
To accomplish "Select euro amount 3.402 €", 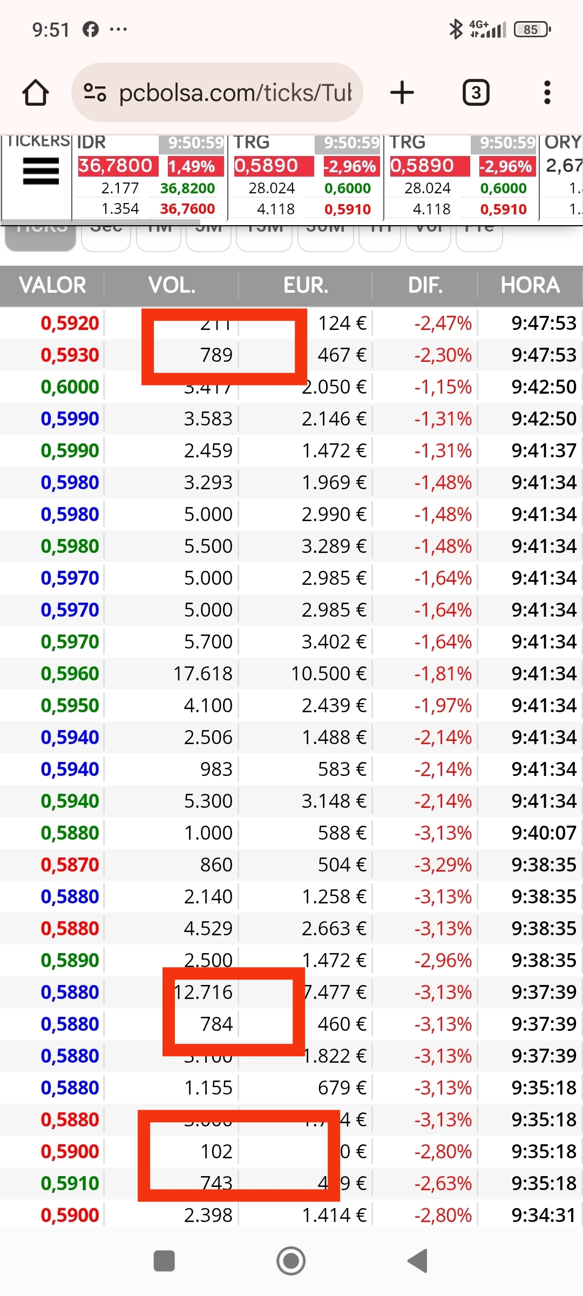I will 334,642.
